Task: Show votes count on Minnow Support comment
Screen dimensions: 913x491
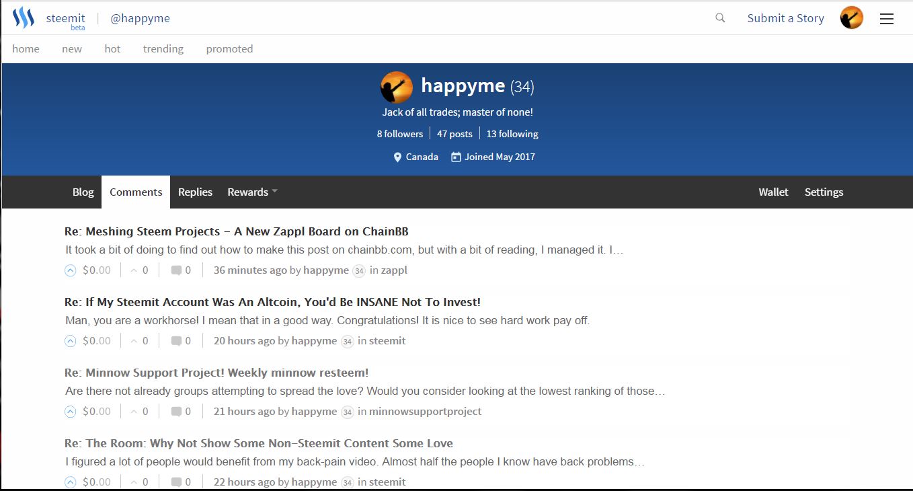Action: [139, 412]
